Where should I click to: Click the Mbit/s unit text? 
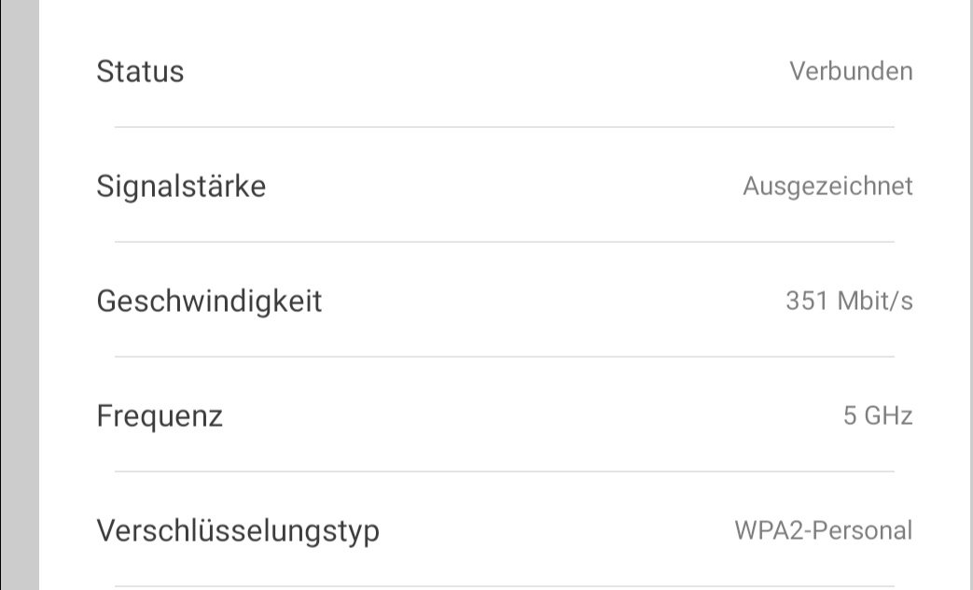875,302
